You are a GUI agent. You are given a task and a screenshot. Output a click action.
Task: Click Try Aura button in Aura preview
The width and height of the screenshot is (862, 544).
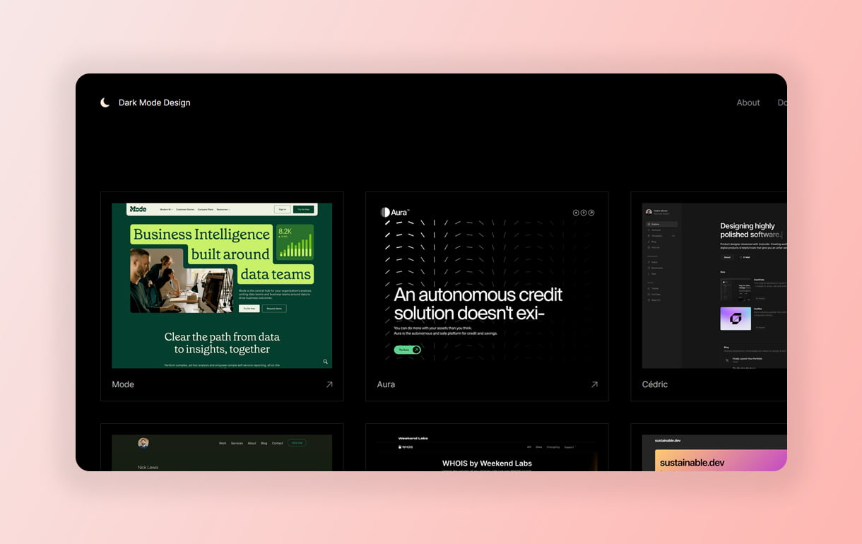[407, 350]
